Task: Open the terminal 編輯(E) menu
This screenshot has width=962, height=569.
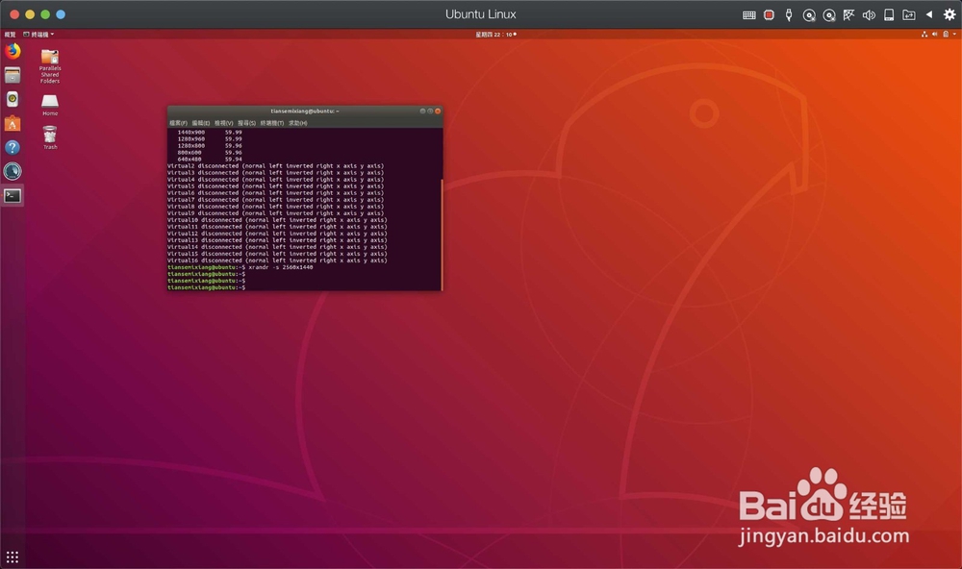Action: click(x=201, y=123)
